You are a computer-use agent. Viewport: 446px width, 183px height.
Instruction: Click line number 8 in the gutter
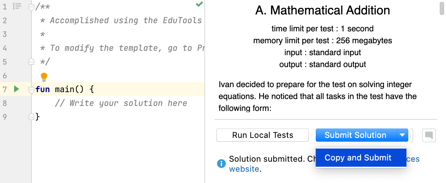(x=4, y=103)
